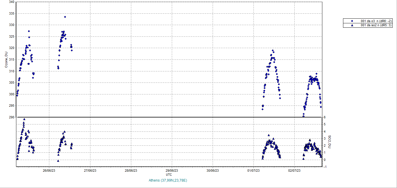Click the 29/06/23 date tick label

(172, 171)
